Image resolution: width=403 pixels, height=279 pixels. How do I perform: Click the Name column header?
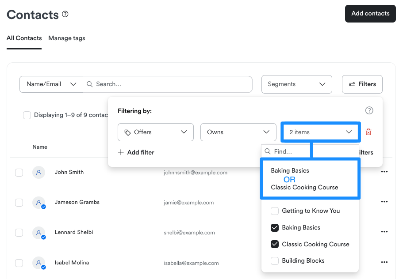coord(40,147)
